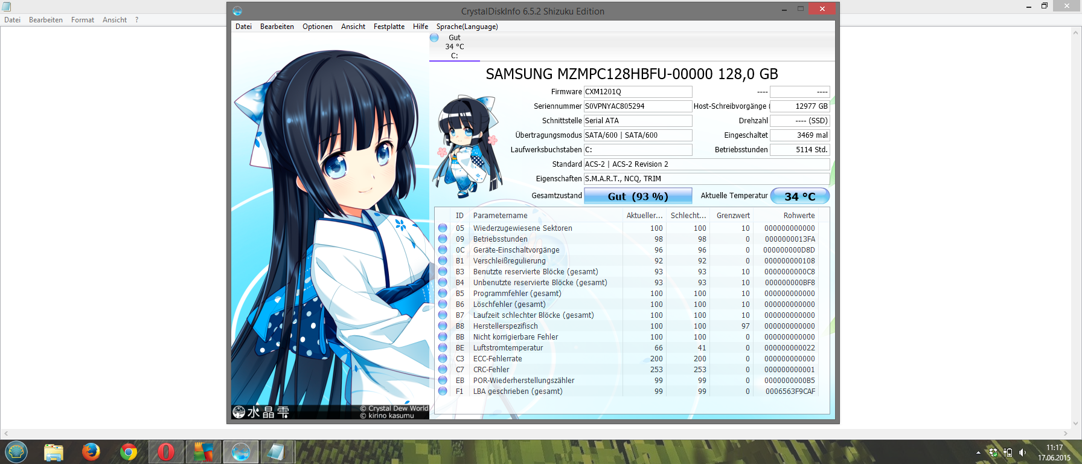The height and width of the screenshot is (464, 1082).
Task: Open the colorful blocks taskbar app
Action: (x=203, y=452)
